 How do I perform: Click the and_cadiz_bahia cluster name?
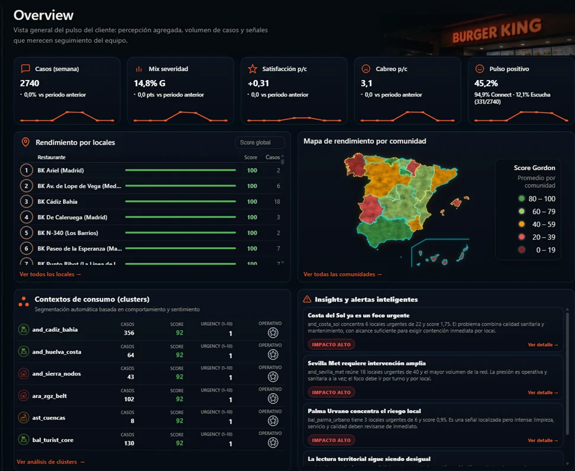click(55, 329)
